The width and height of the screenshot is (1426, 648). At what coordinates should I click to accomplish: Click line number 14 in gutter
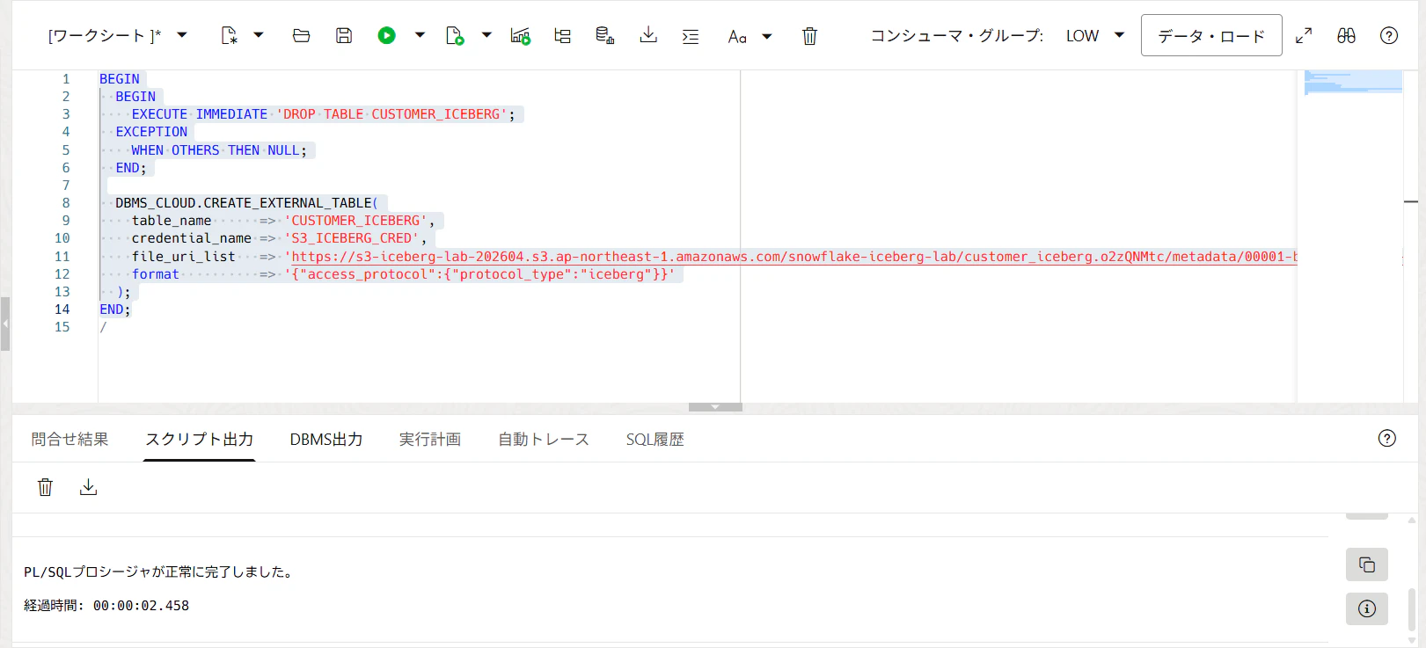click(x=62, y=309)
